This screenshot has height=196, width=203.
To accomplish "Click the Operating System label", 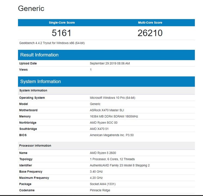I will click(32, 98).
